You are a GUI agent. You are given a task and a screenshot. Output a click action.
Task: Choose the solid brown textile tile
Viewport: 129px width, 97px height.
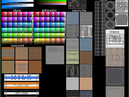point(86,57)
